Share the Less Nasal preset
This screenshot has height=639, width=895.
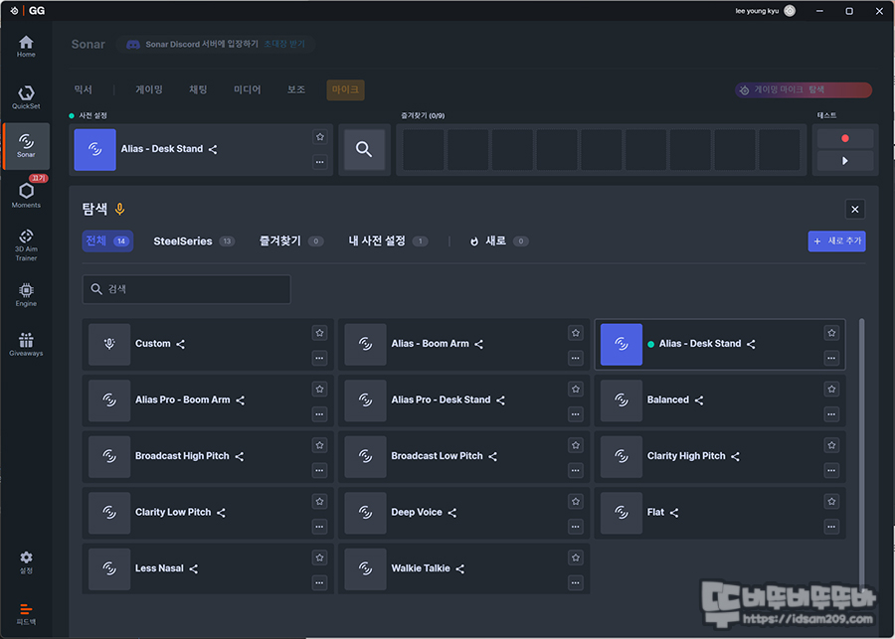[194, 568]
